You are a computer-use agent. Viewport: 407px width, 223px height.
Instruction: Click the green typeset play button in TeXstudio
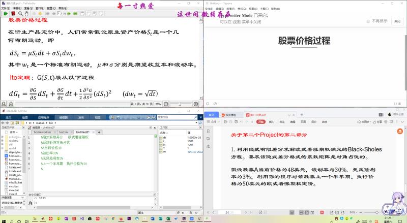pyautogui.click(x=6, y=14)
